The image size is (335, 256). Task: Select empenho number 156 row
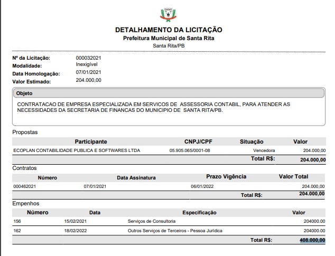point(17,221)
